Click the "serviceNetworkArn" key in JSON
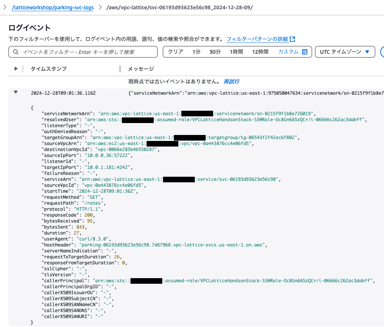The width and height of the screenshot is (384, 327). point(67,114)
